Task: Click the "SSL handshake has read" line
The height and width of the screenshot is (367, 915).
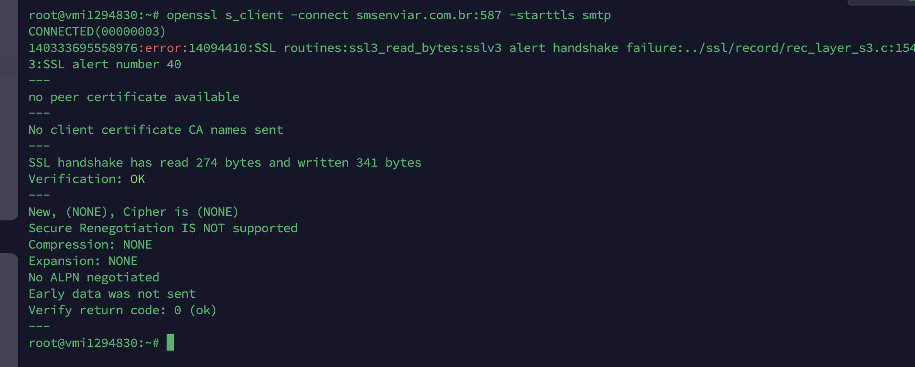Action: (x=225, y=163)
